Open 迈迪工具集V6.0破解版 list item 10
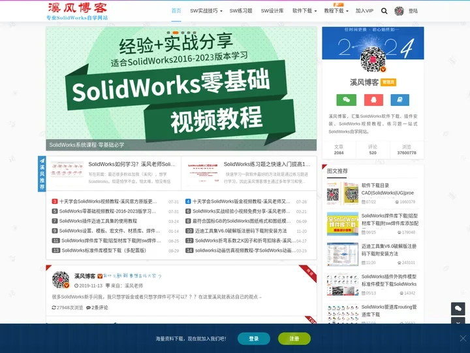This screenshot has height=353, width=470. [x=241, y=231]
